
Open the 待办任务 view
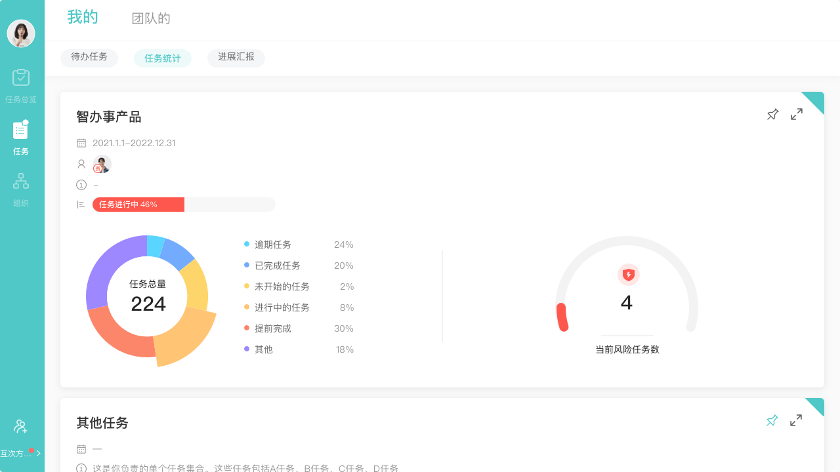tap(89, 58)
